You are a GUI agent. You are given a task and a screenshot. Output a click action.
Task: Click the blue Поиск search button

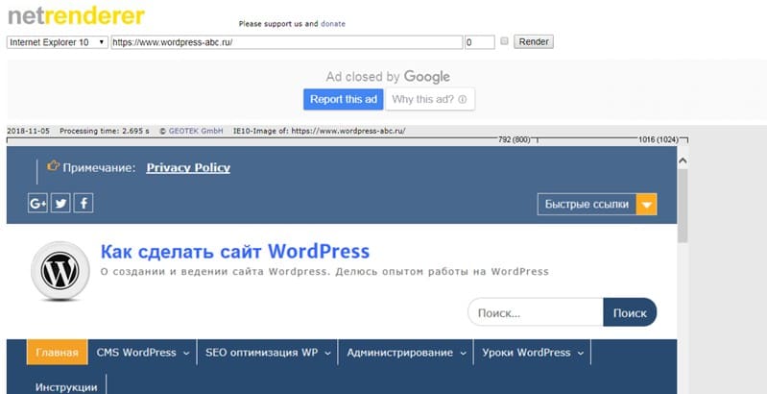(x=630, y=312)
